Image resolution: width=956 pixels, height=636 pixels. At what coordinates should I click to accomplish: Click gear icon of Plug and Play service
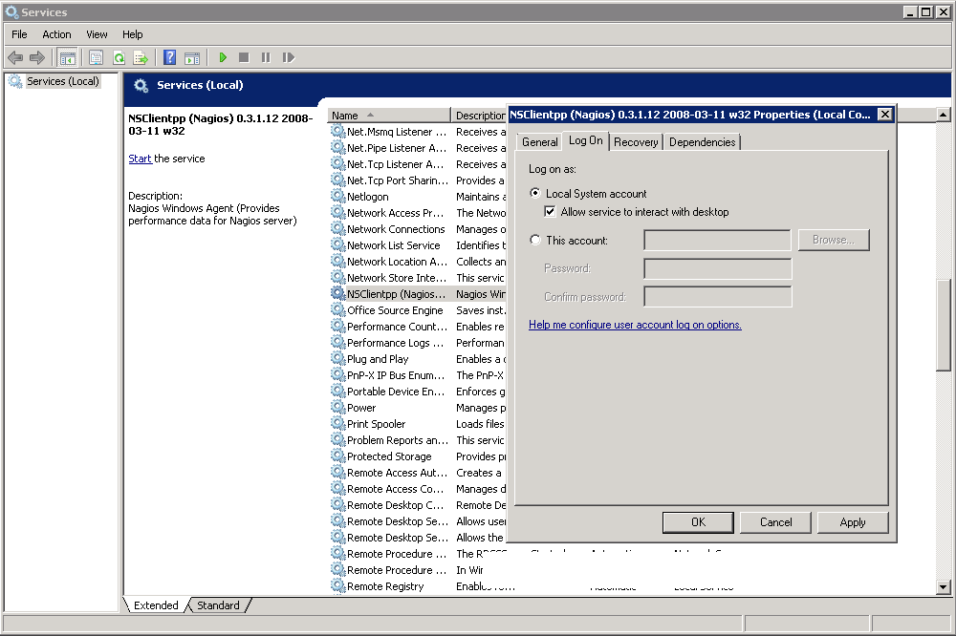337,359
